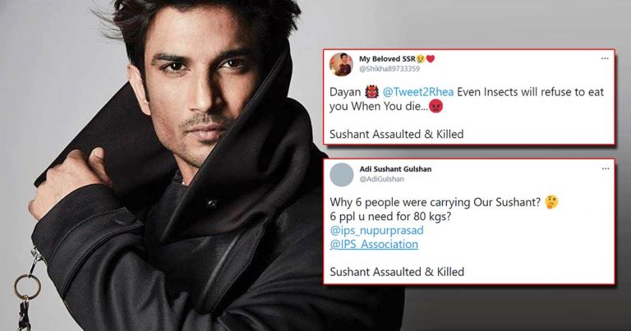Click the thinking face emoji in second tweet
The image size is (631, 331).
click(x=551, y=202)
